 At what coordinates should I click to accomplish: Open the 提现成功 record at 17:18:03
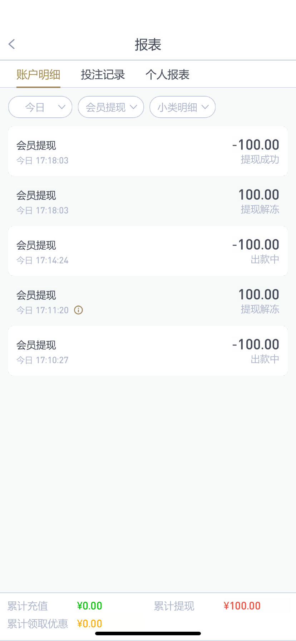tap(148, 151)
